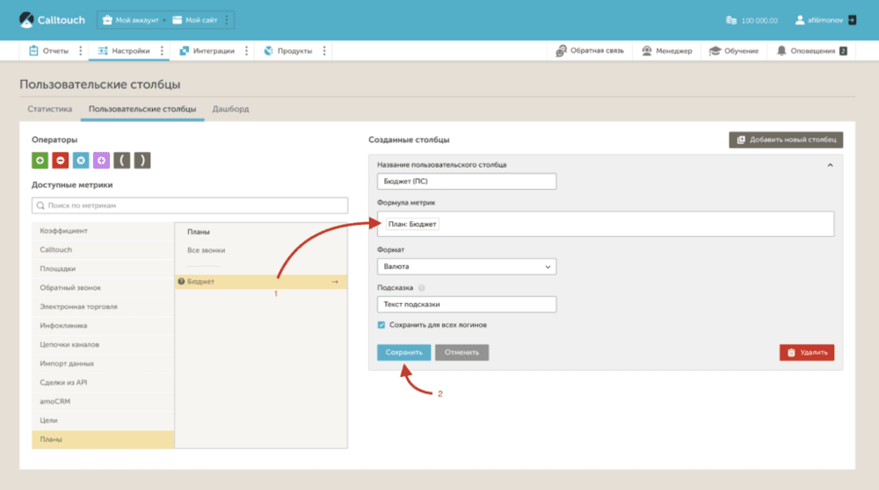The image size is (879, 490).
Task: Open Обратная связь link
Action: 590,51
